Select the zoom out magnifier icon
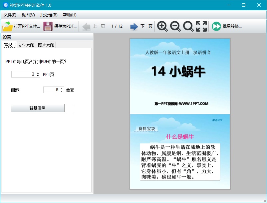Viewport: 267px width, 203px height. pos(175,27)
